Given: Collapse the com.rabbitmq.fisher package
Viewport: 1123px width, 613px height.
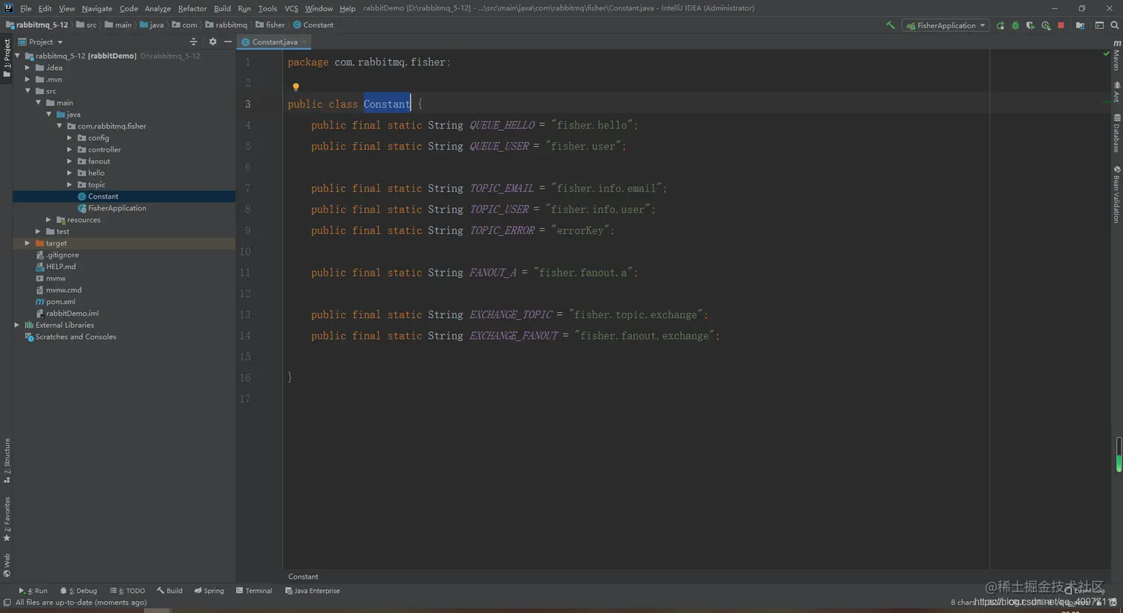Looking at the screenshot, I should click(x=59, y=126).
